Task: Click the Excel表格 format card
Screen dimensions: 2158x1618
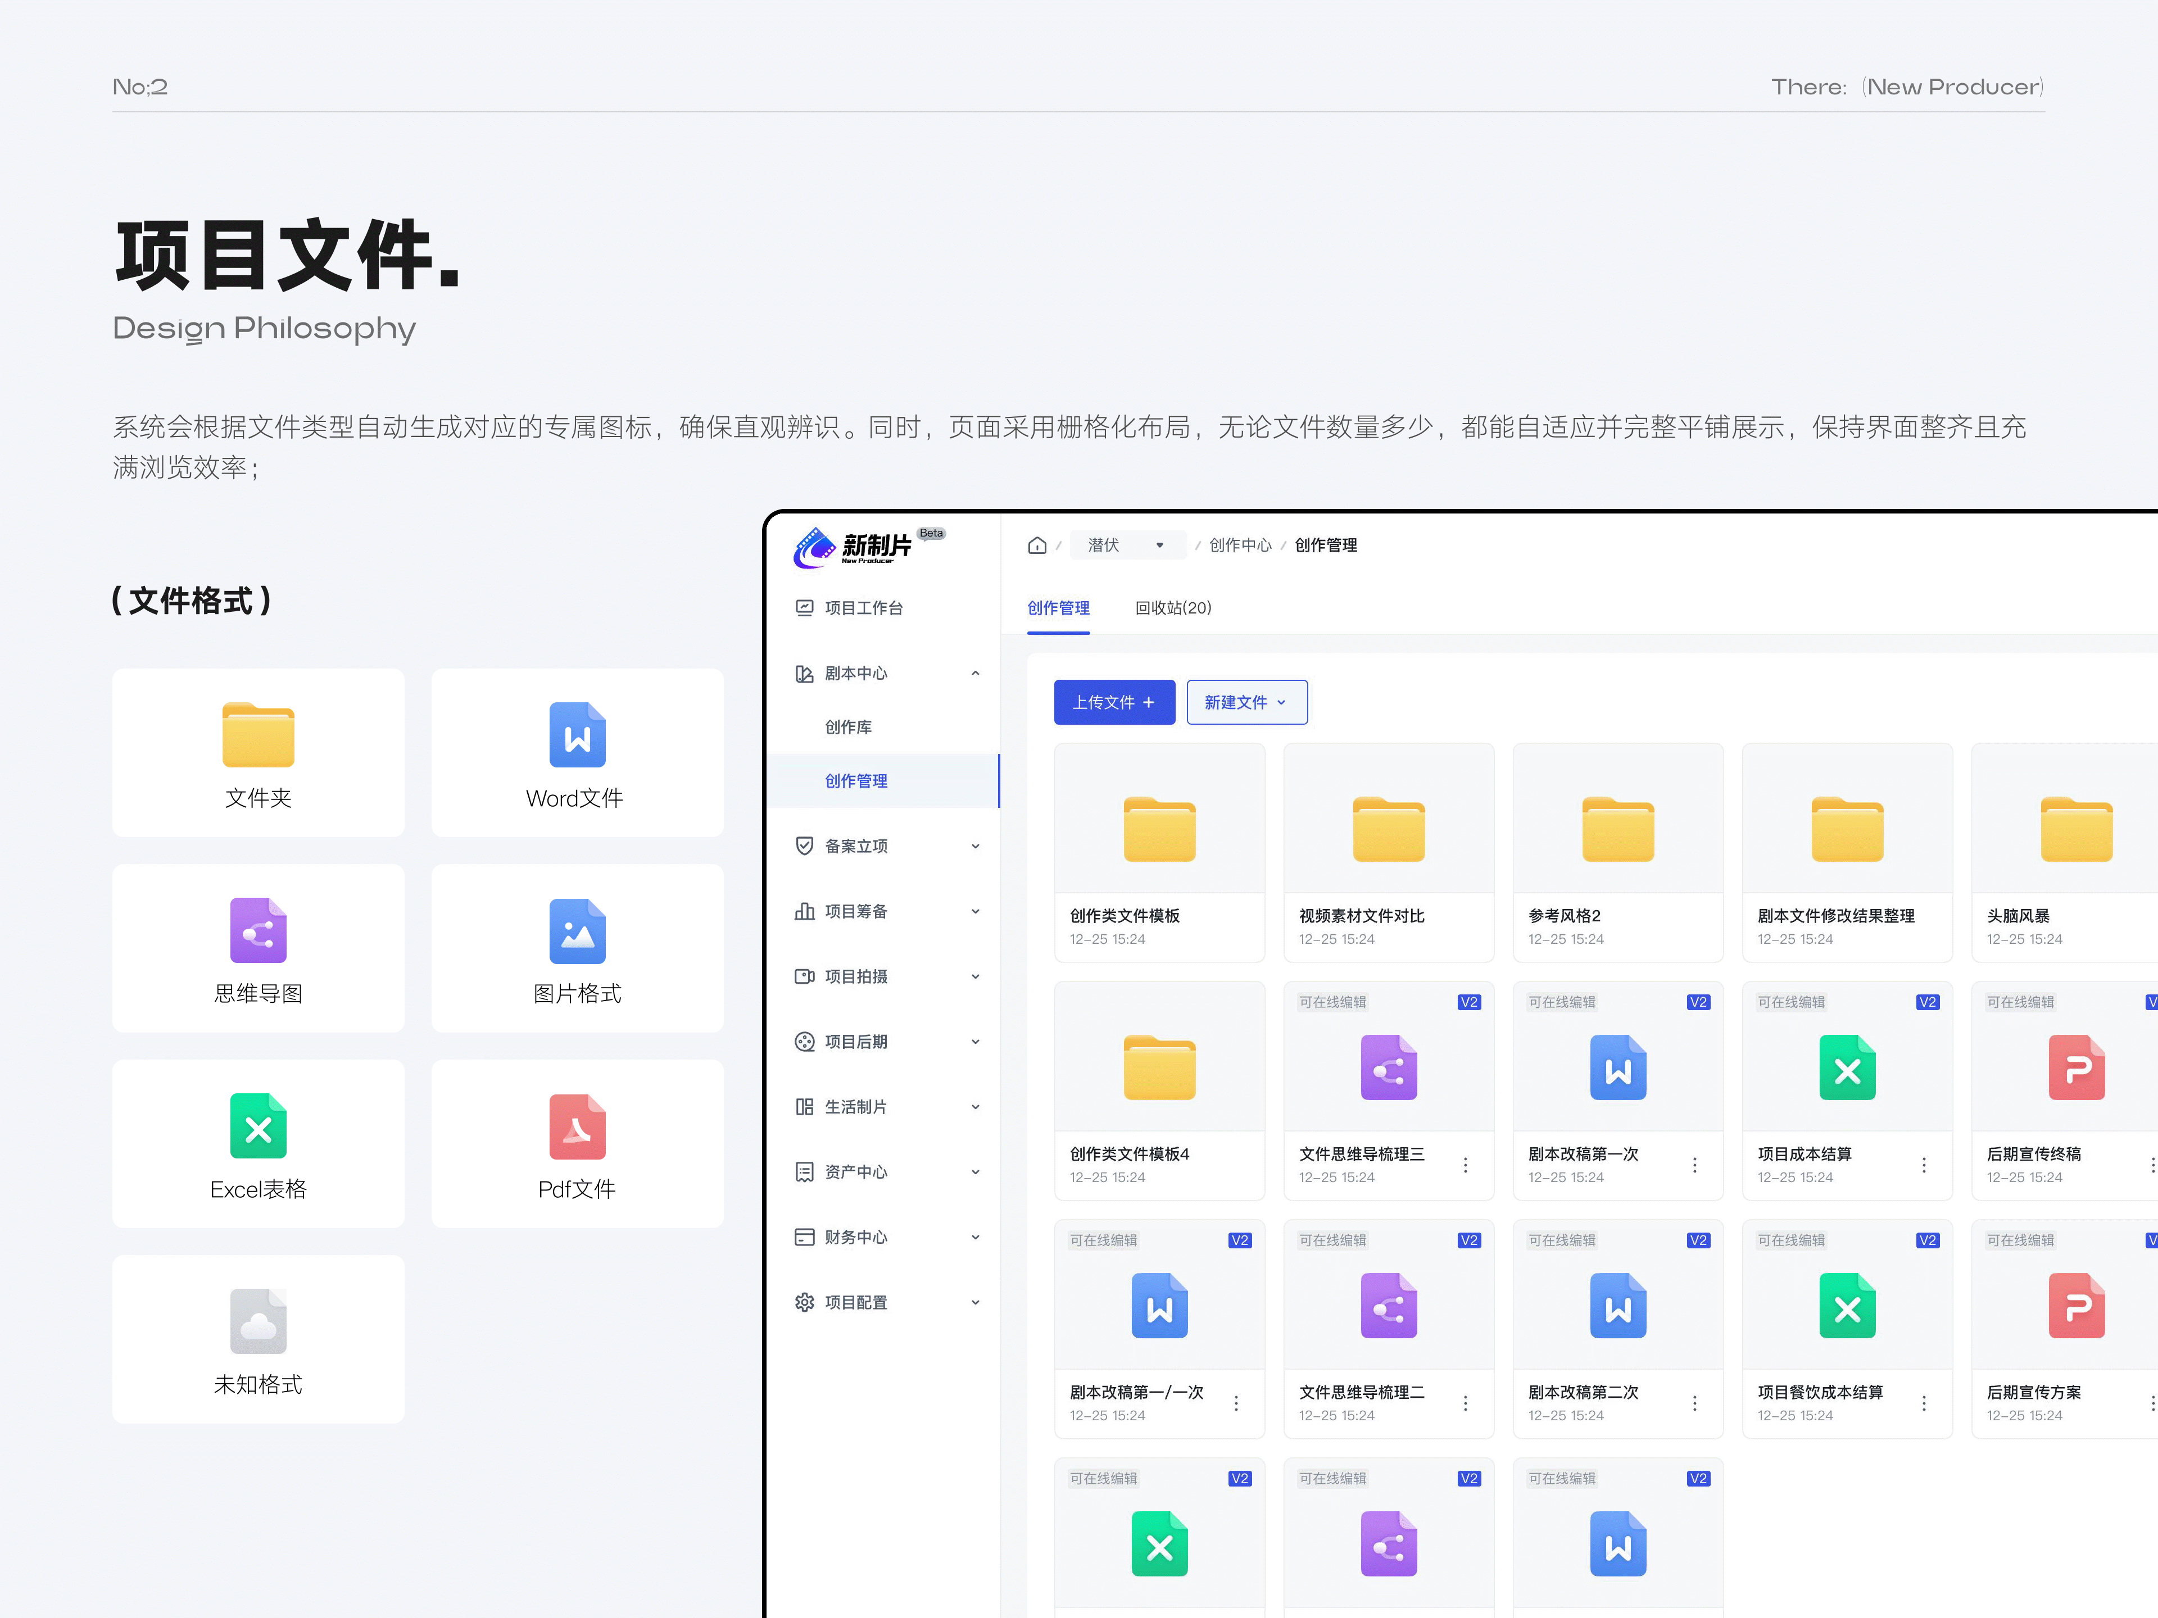Action: tap(257, 1143)
